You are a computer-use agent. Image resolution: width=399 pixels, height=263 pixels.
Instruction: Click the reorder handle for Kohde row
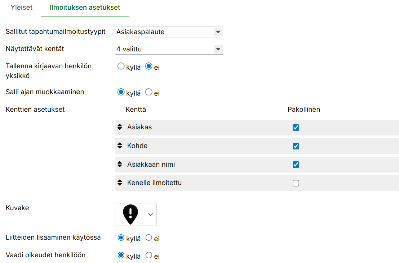click(x=120, y=146)
